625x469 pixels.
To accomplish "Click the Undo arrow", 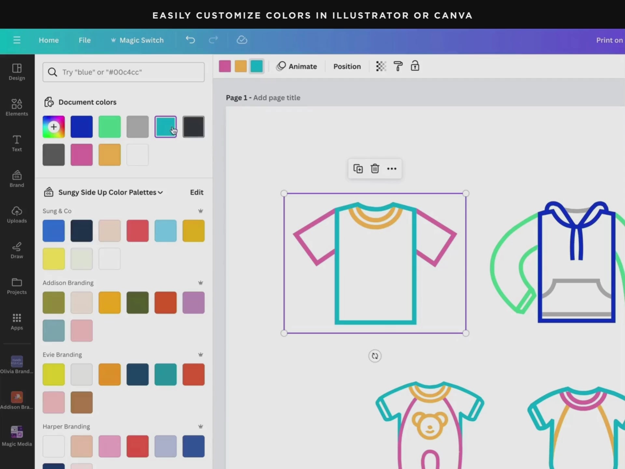I will point(190,40).
